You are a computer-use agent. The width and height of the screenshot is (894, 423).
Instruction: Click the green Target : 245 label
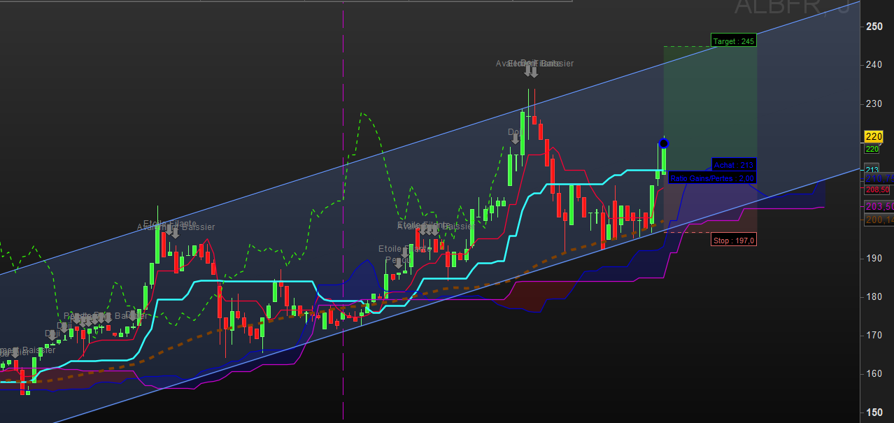pos(733,41)
